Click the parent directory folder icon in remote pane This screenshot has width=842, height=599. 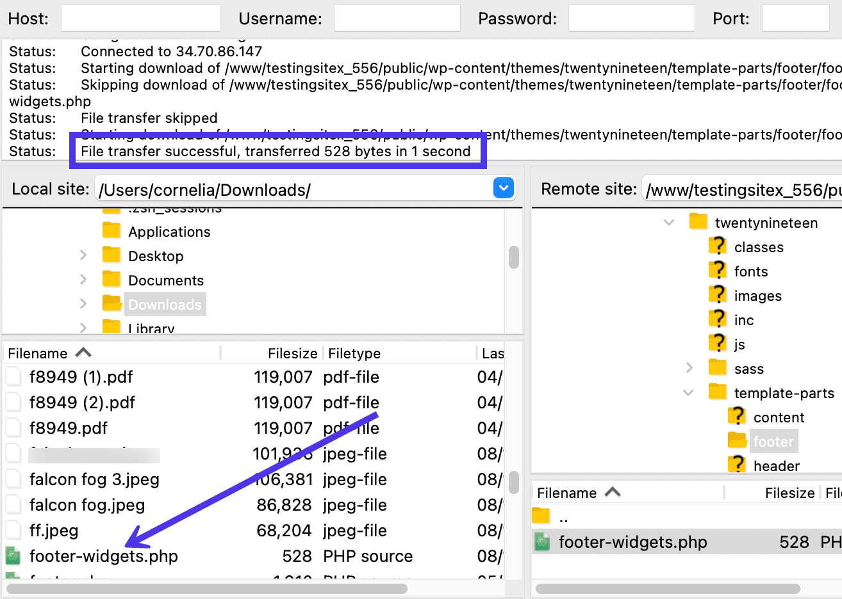pos(540,514)
